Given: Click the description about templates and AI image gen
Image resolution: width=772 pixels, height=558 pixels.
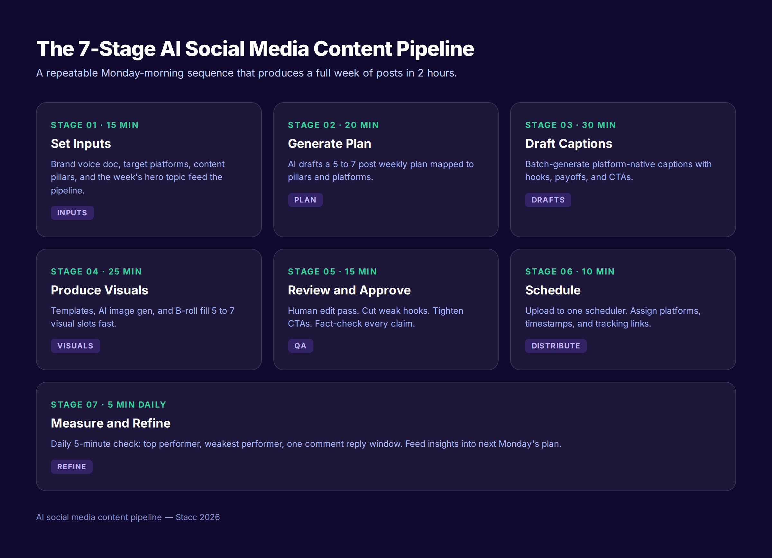Looking at the screenshot, I should 142,317.
